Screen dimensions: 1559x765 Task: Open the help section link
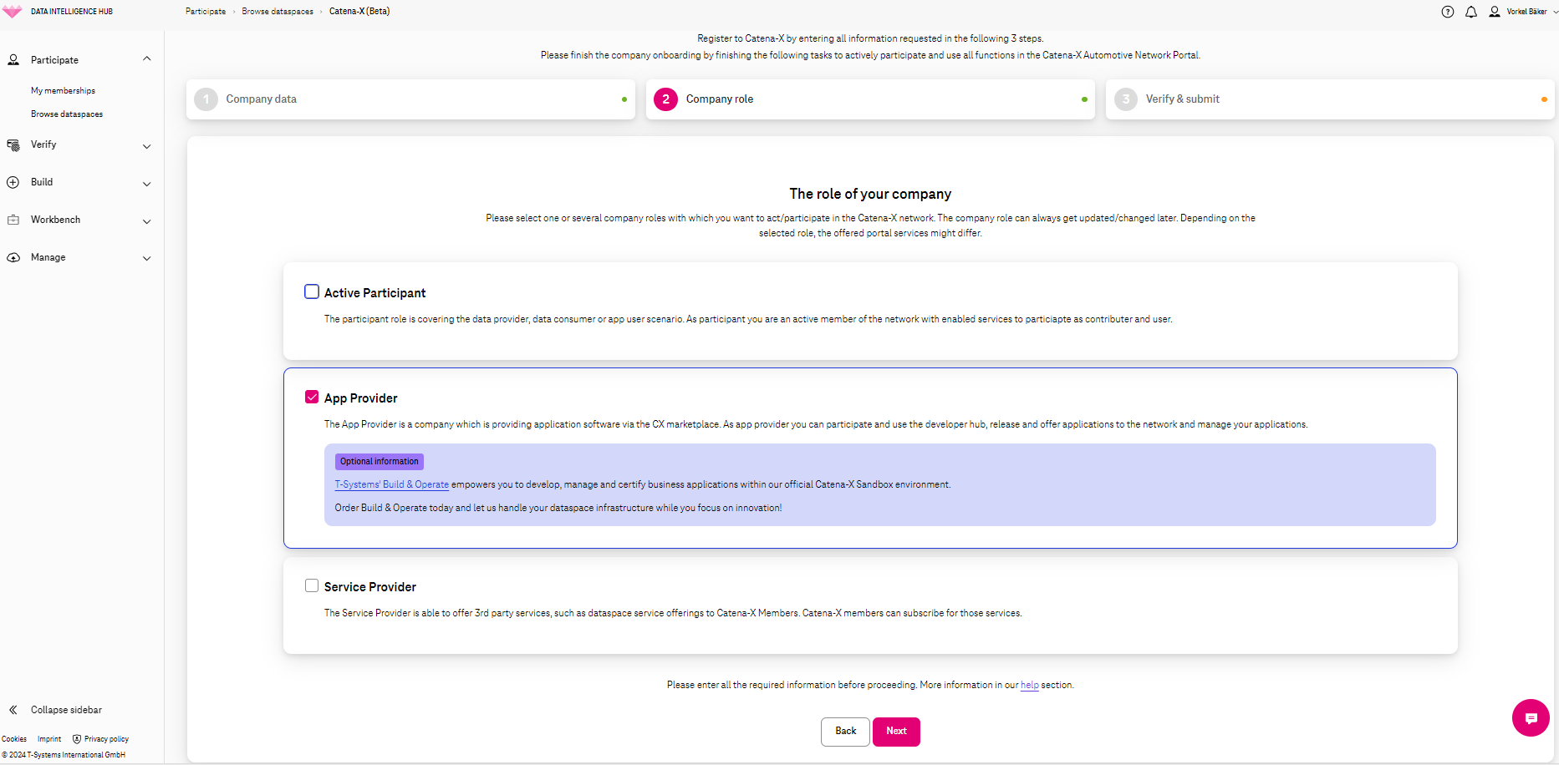pos(1030,686)
